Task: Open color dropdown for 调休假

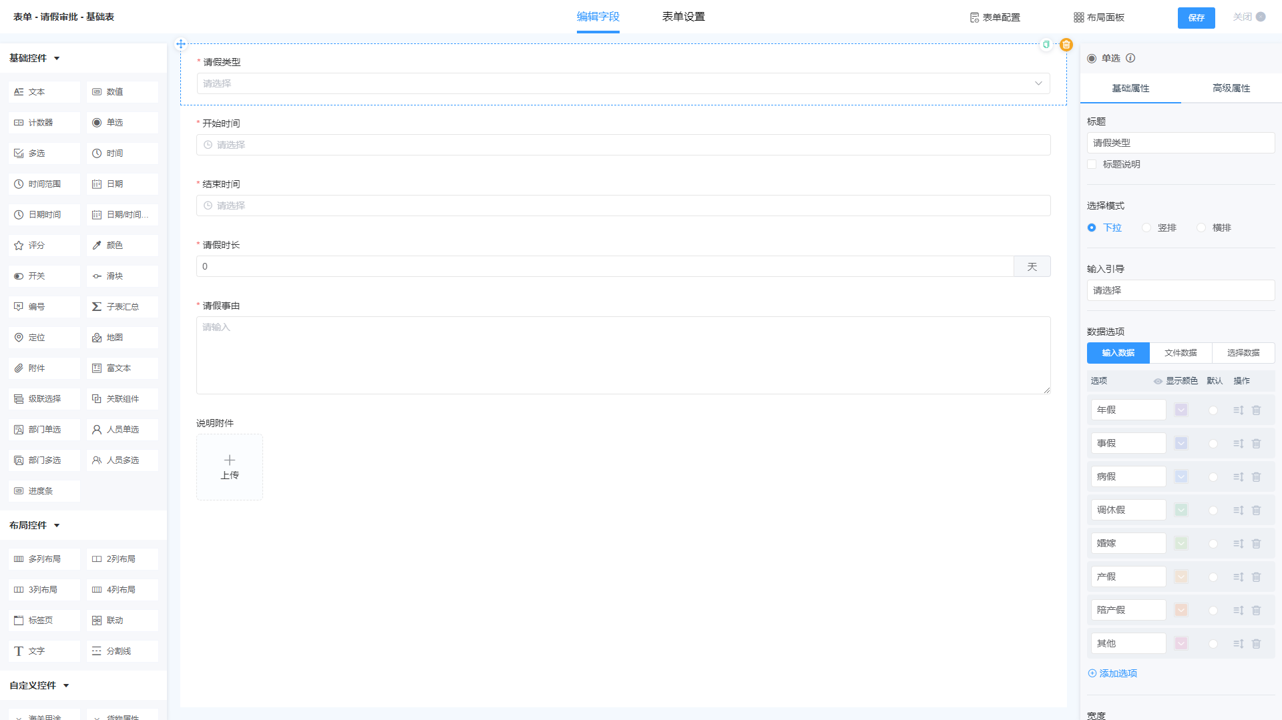Action: [1181, 510]
